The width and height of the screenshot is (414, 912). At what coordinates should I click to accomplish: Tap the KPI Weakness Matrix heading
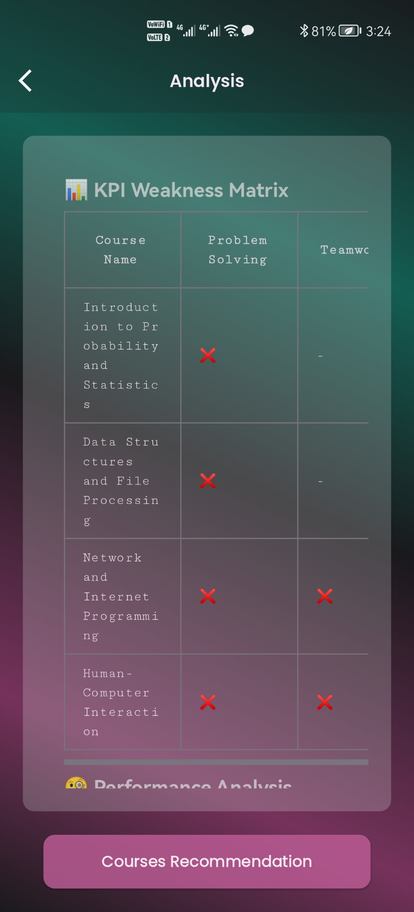(191, 190)
